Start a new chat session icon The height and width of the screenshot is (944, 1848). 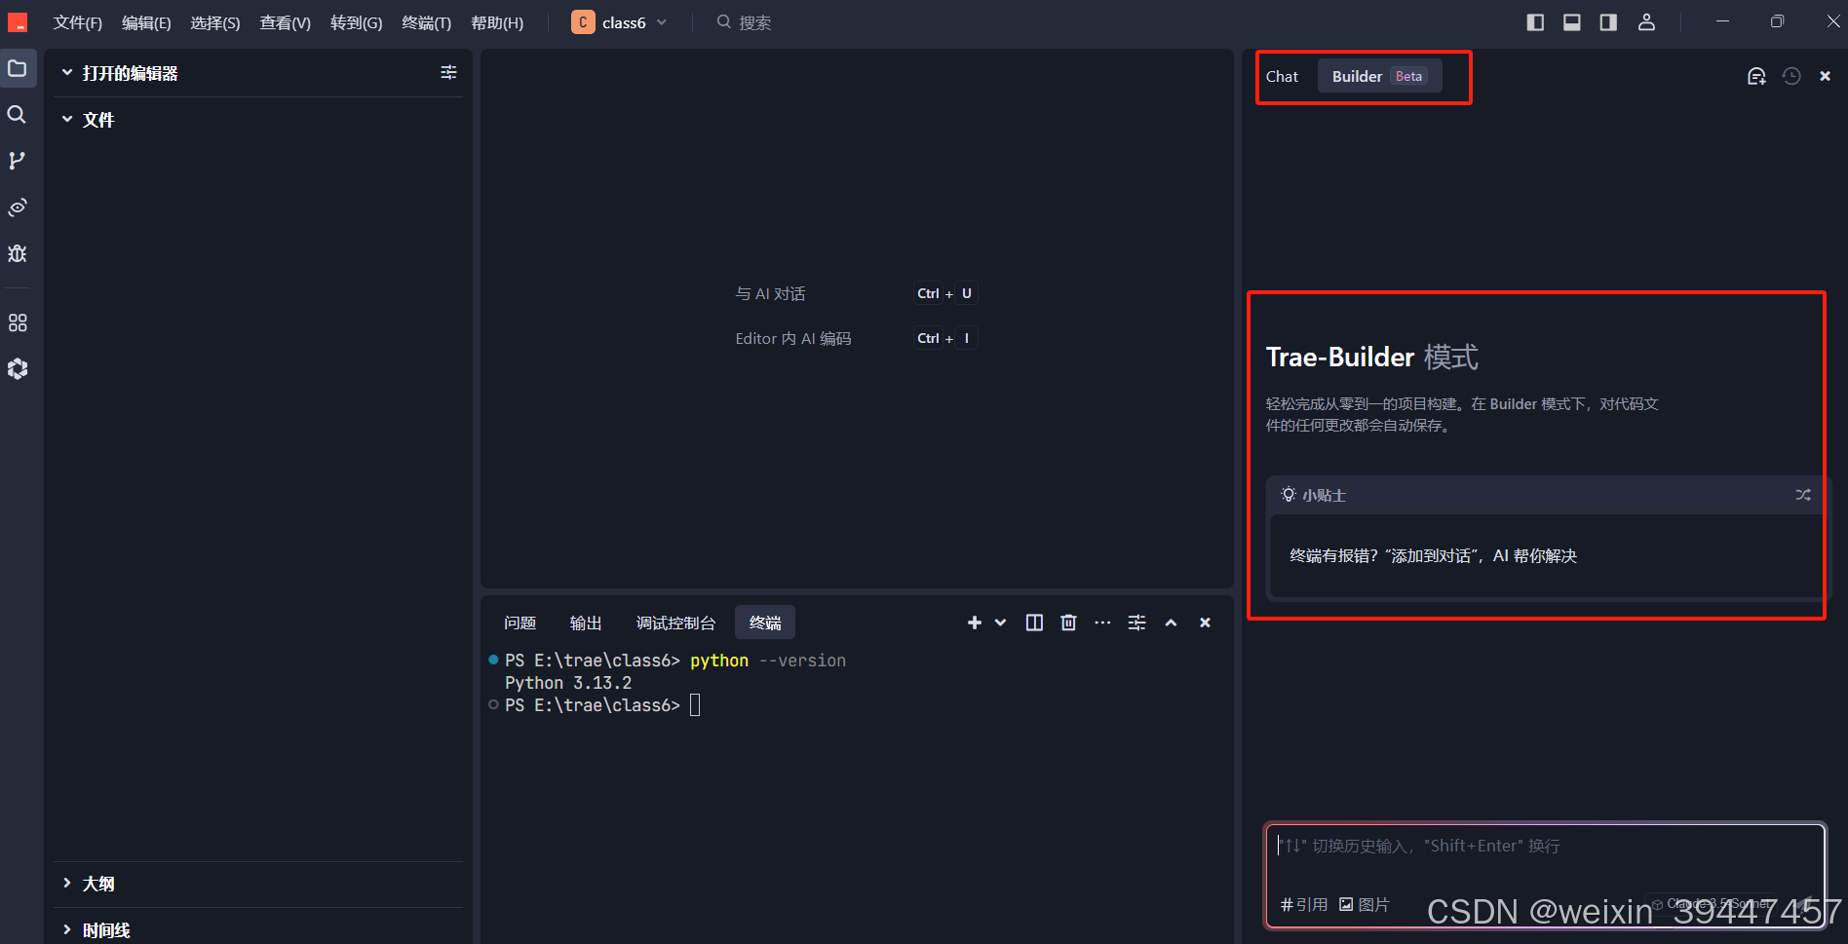point(1756,76)
